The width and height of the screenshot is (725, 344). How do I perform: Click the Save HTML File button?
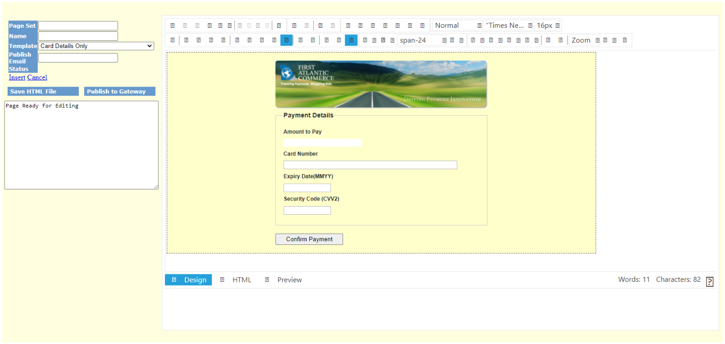pyautogui.click(x=43, y=91)
